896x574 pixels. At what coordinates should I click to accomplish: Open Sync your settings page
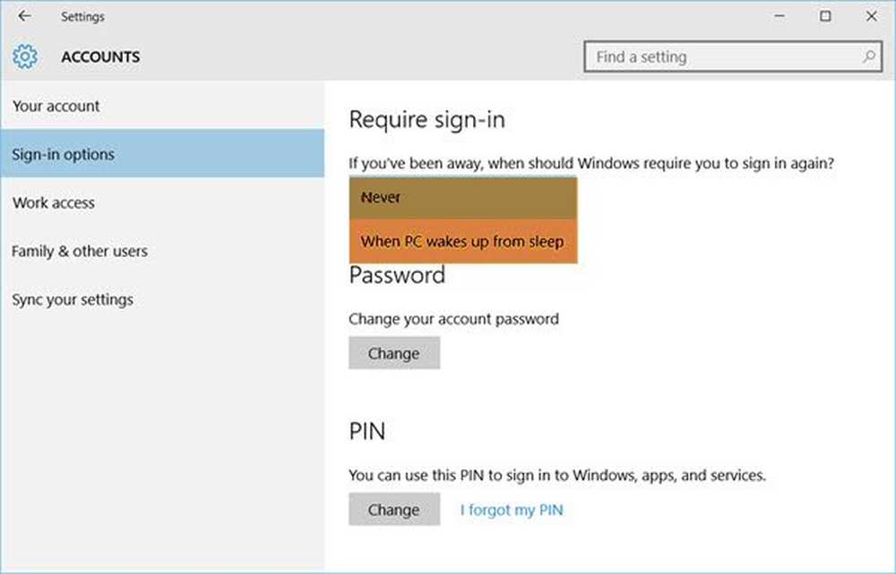click(162, 300)
